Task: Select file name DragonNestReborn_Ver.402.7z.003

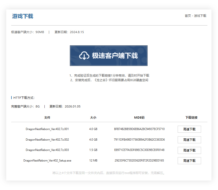Action: pyautogui.click(x=47, y=150)
